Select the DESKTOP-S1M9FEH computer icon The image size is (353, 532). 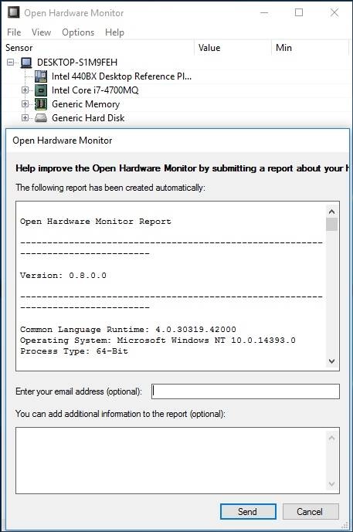[x=26, y=63]
